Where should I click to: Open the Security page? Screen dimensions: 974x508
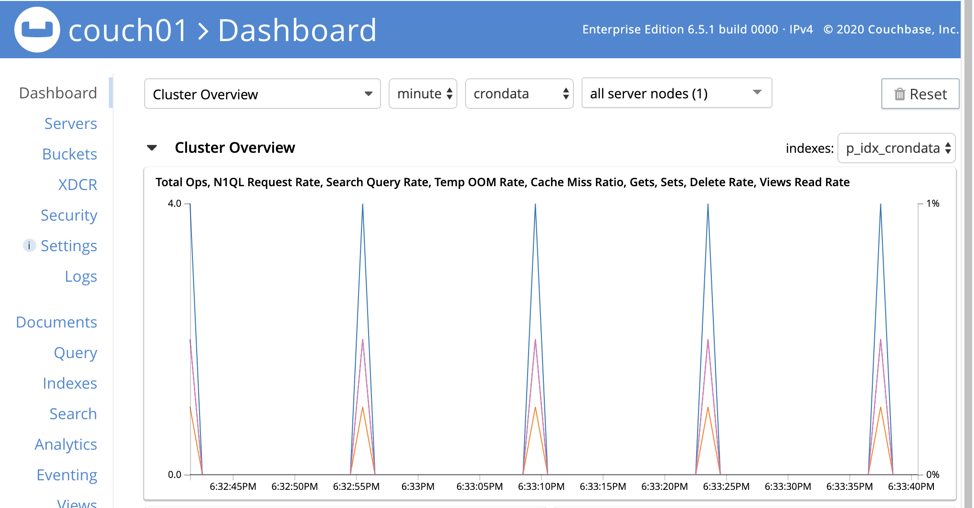point(69,215)
